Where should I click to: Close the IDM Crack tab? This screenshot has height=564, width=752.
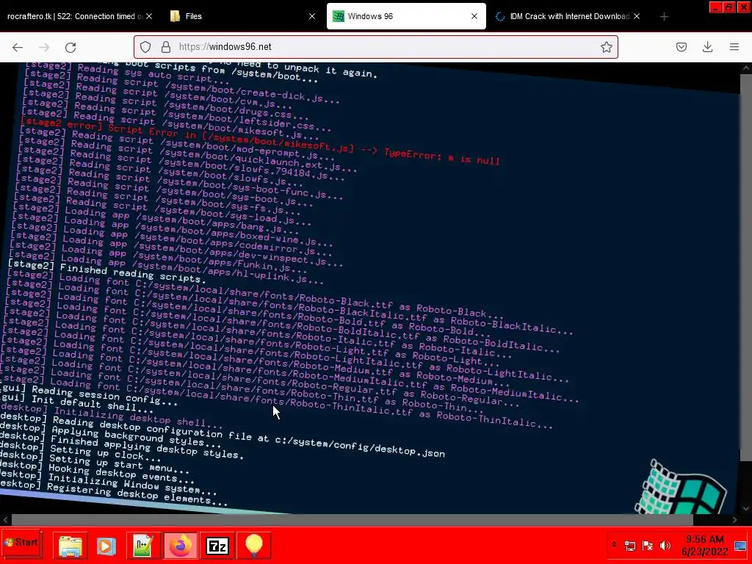pyautogui.click(x=637, y=16)
